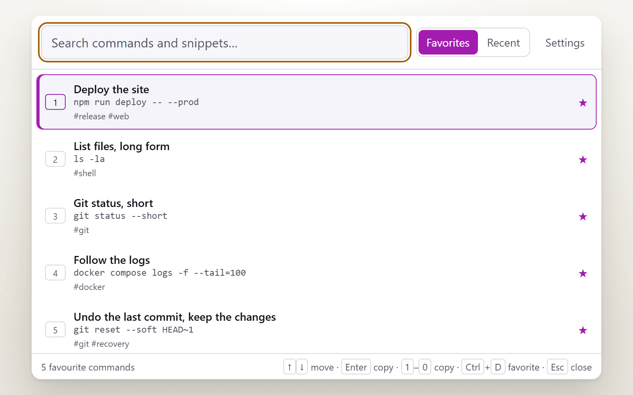Toggle star on Undo the last commit
Image resolution: width=633 pixels, height=395 pixels.
[583, 330]
